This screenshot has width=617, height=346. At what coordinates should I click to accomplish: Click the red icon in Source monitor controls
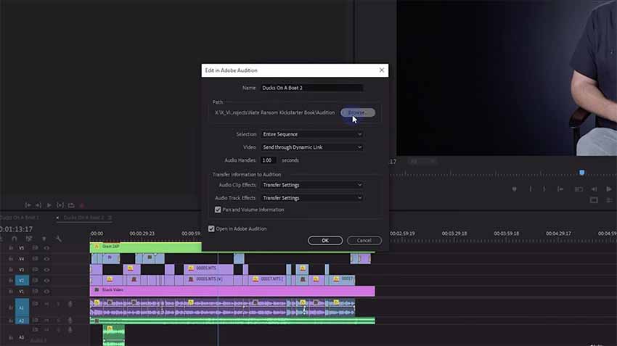(82, 205)
